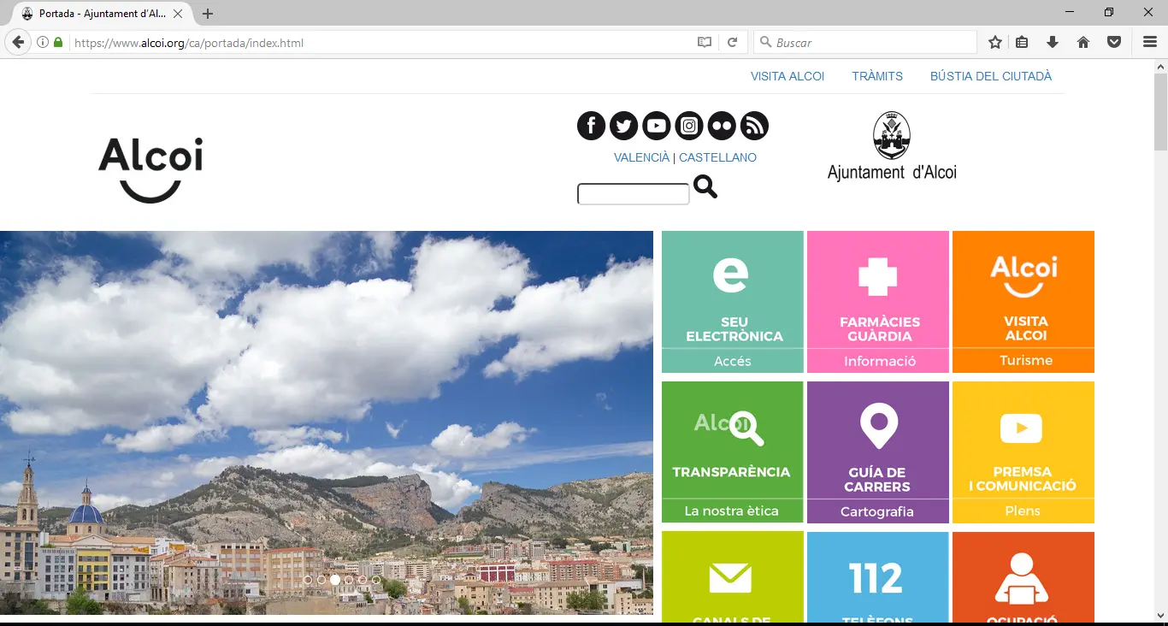Click the magnifying glass search icon
1168x626 pixels.
(x=705, y=186)
